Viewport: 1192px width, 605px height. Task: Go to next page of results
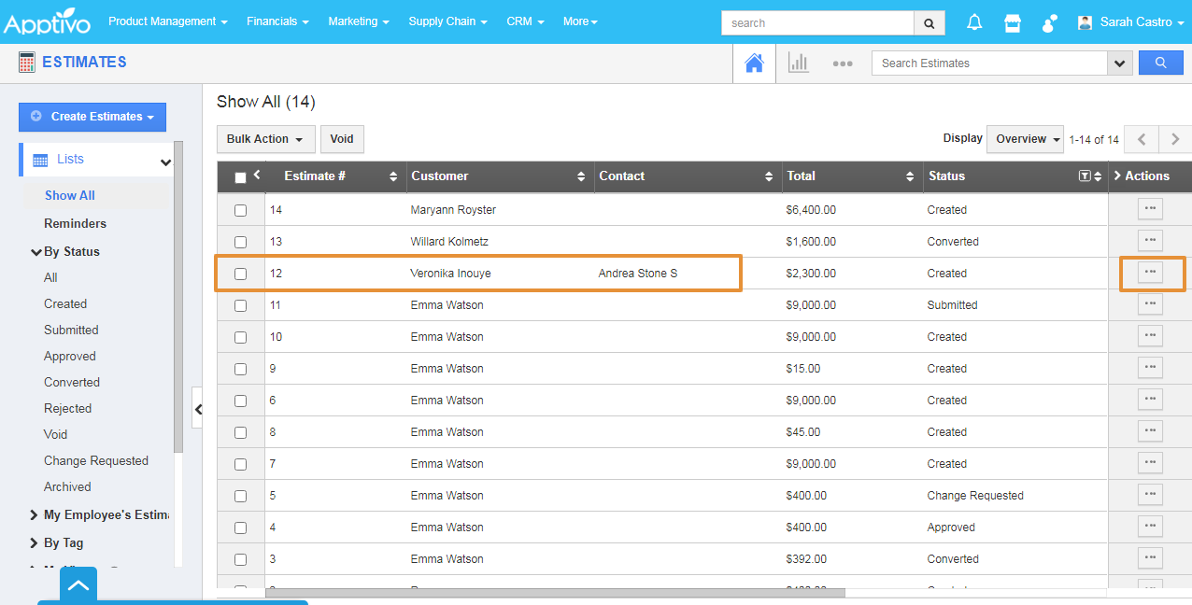1174,139
